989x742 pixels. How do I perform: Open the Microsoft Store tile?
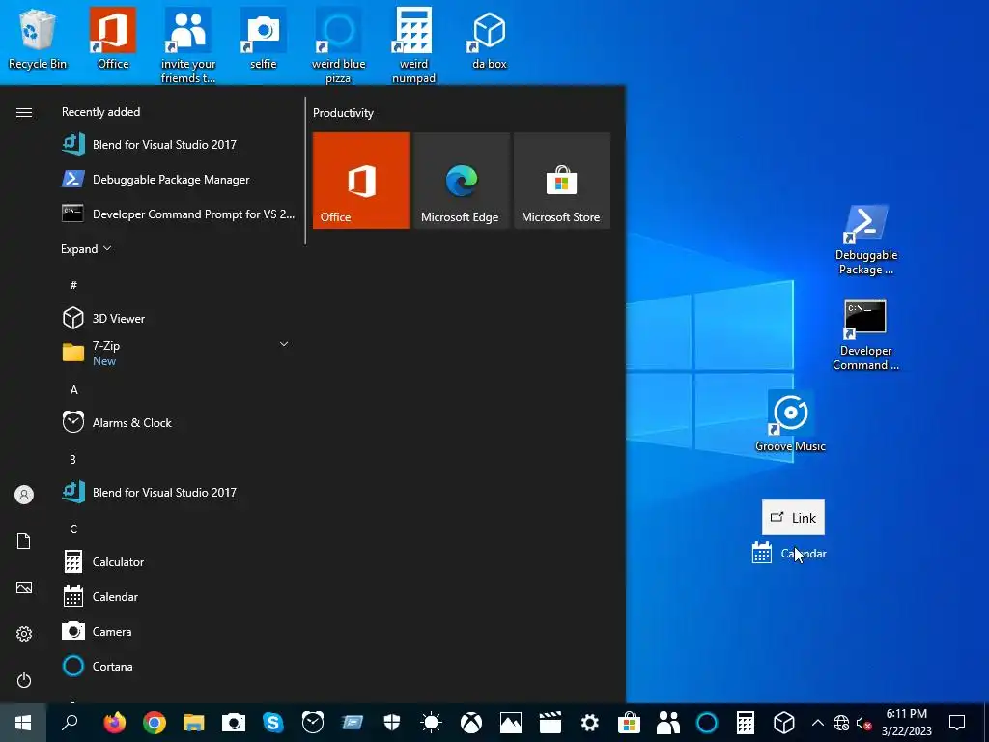click(x=561, y=181)
